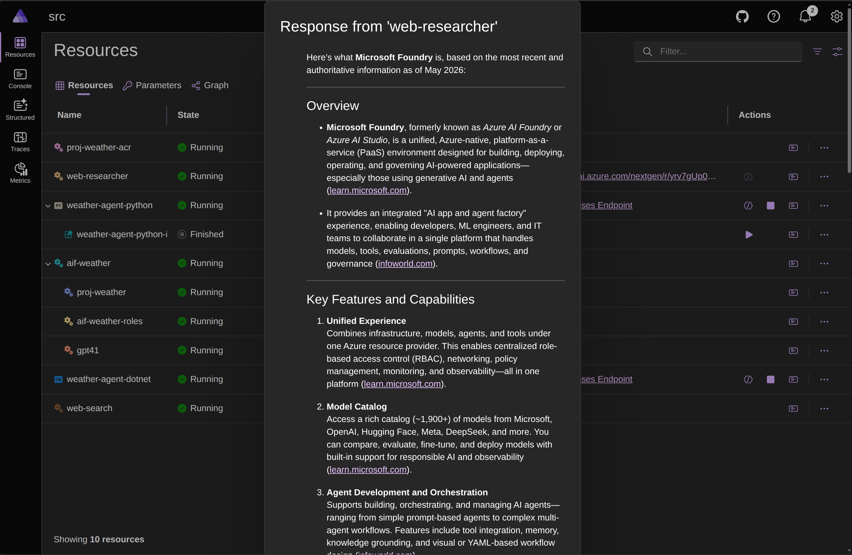852x555 pixels.
Task: Open more actions for proj-weather-acr
Action: point(824,148)
